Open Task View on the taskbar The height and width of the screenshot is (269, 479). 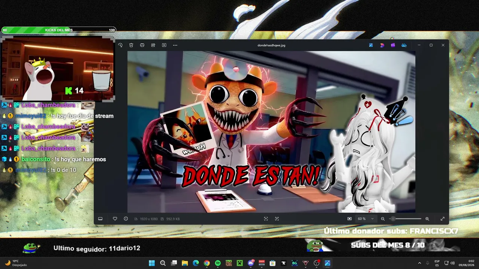point(174,263)
